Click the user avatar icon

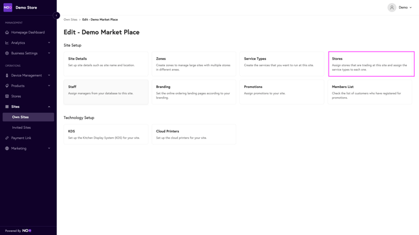[392, 7]
